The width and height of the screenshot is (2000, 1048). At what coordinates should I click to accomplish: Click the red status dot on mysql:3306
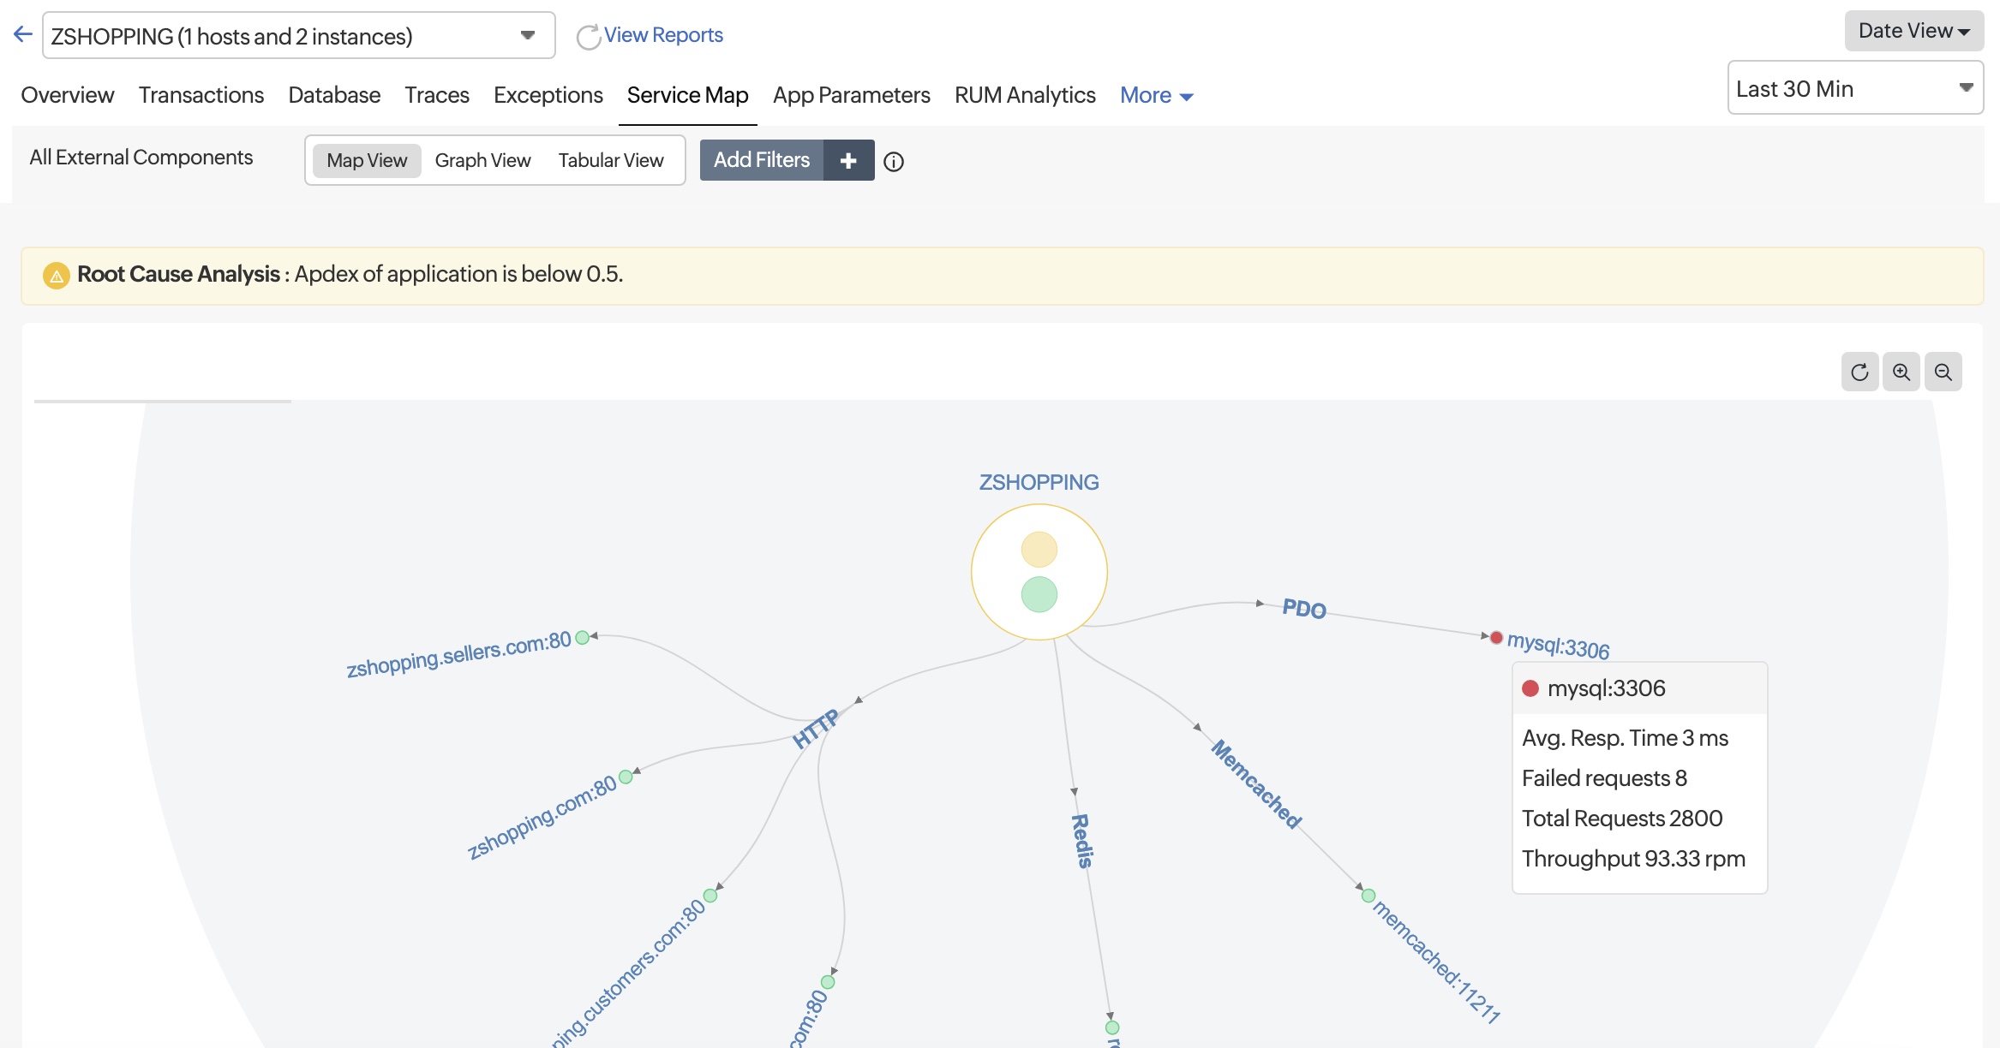coord(1495,637)
